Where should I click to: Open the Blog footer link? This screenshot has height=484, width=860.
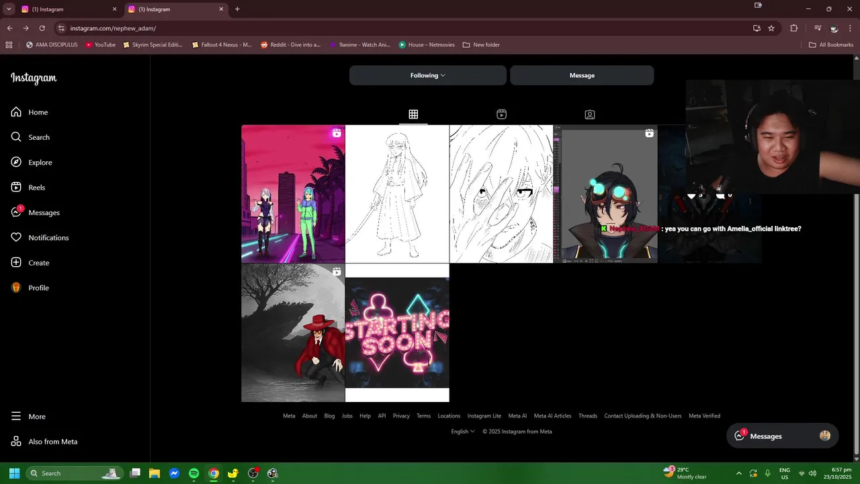(329, 415)
